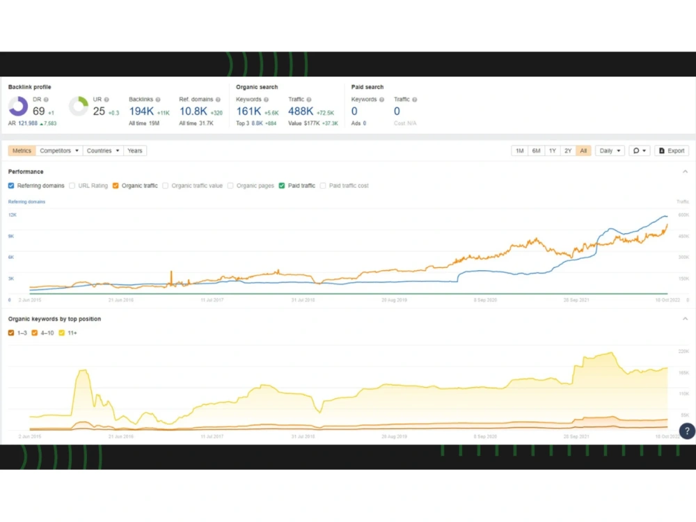Select the 6M time range
Screen dimensions: 696x522
[x=536, y=151]
